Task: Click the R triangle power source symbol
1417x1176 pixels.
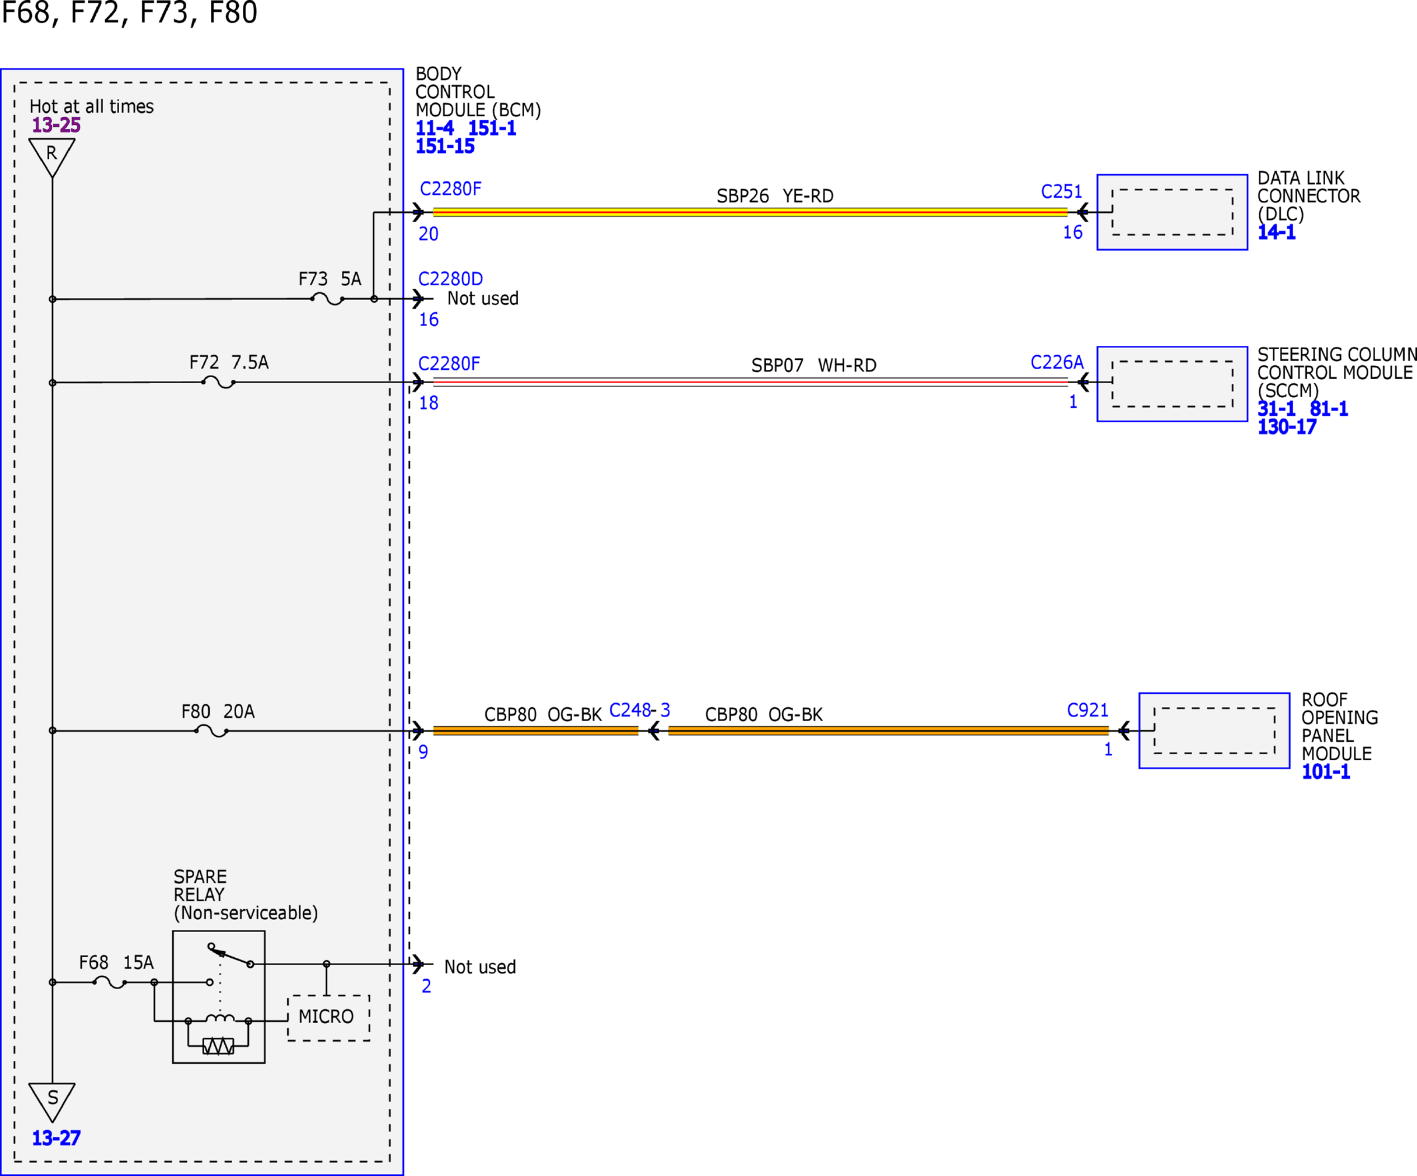Action: pyautogui.click(x=52, y=157)
